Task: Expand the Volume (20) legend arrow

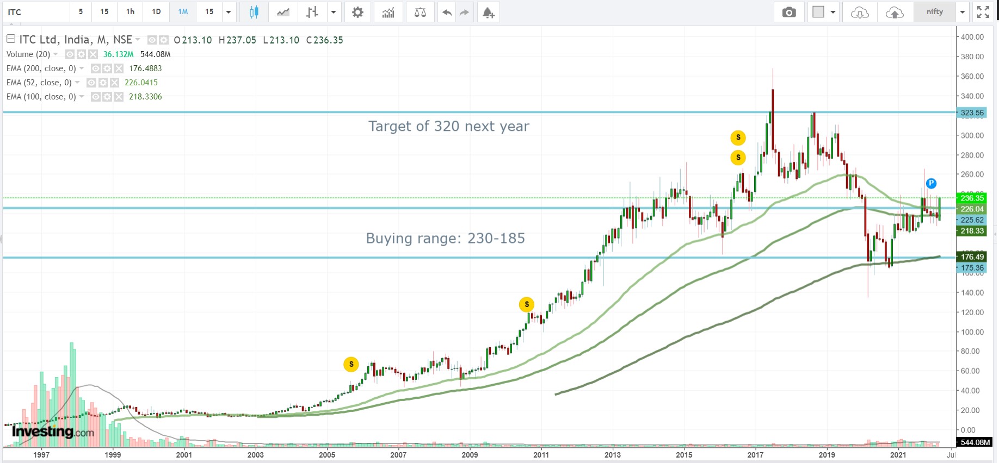Action: 55,54
